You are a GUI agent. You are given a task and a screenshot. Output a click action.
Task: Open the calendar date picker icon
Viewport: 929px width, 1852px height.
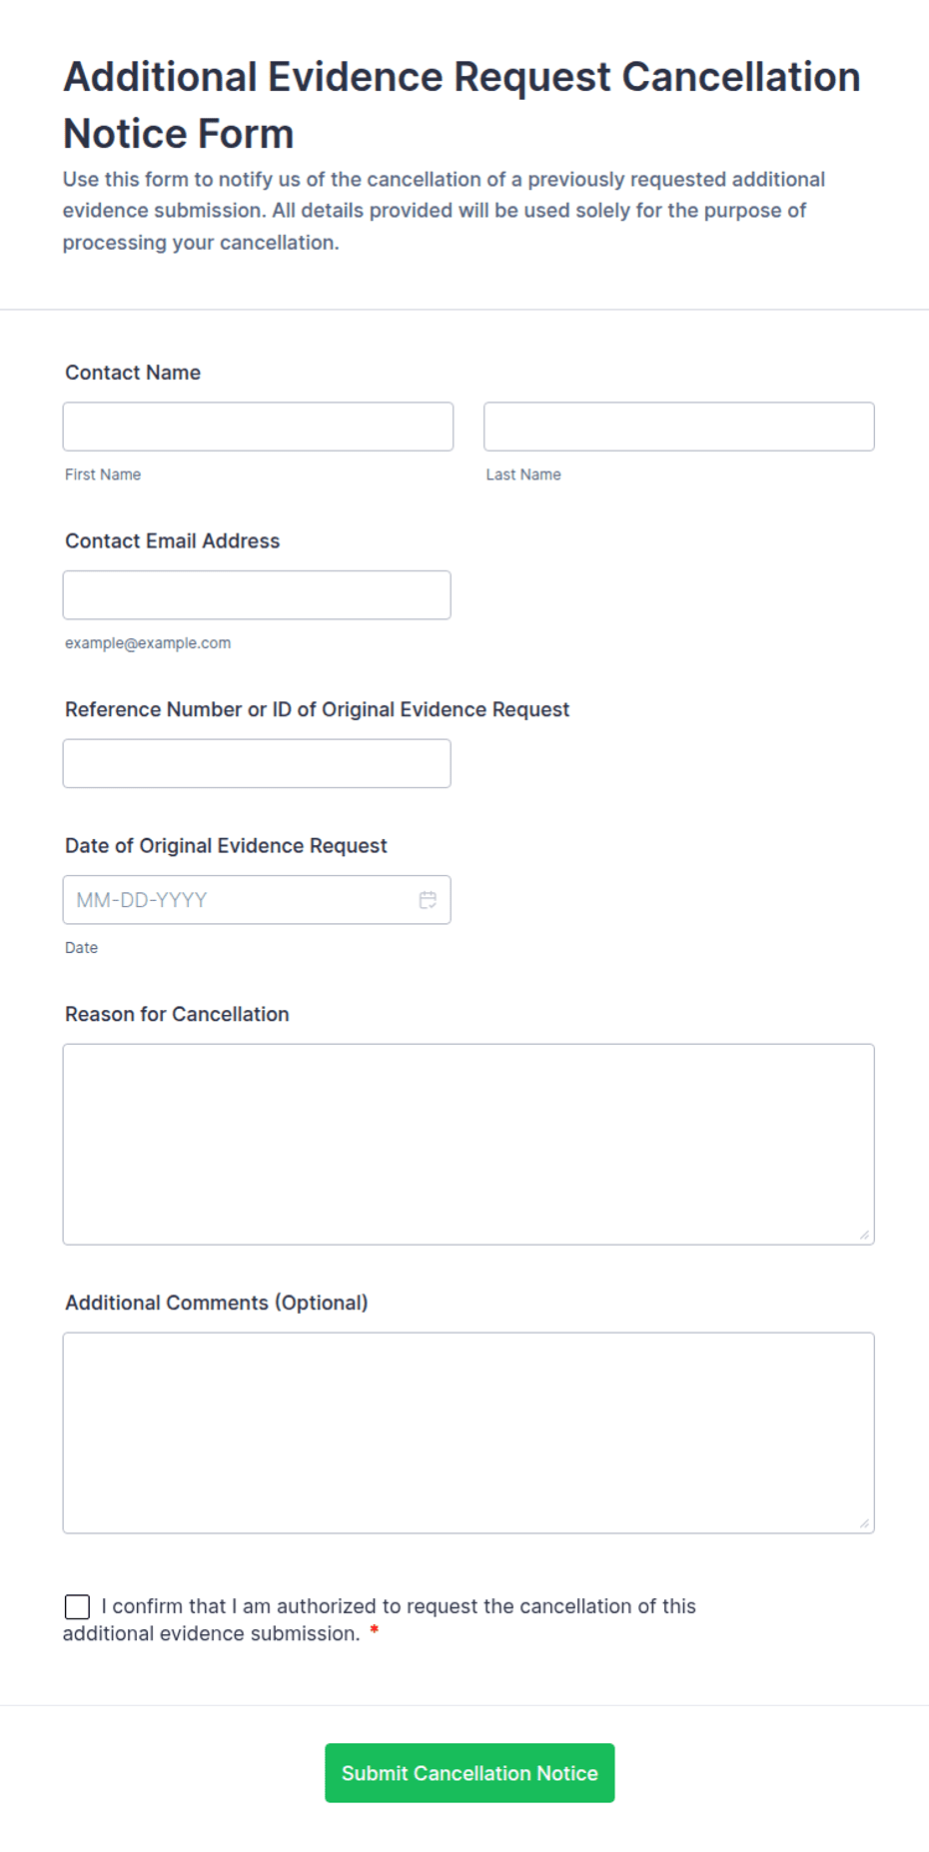(x=428, y=900)
